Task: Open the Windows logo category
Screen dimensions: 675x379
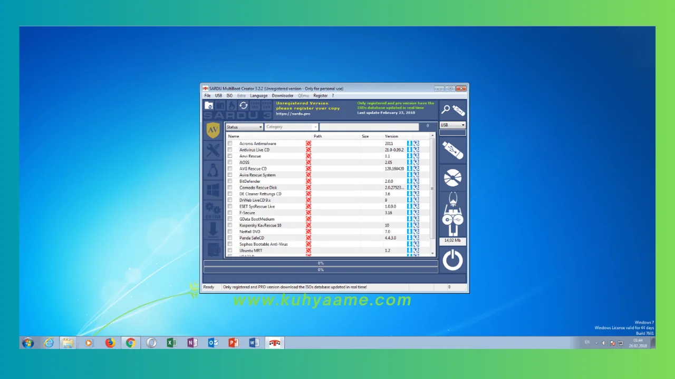Action: click(x=213, y=190)
